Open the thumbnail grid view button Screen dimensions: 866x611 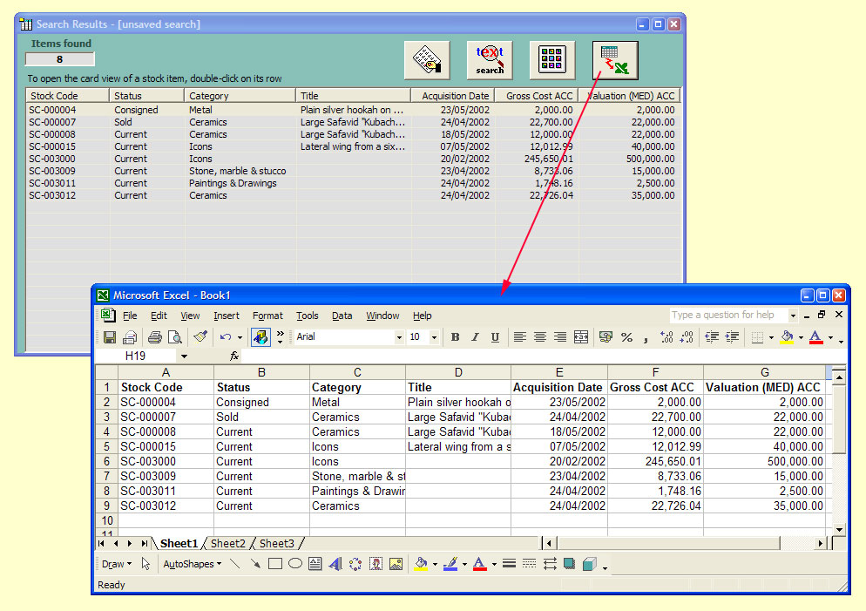(x=552, y=60)
